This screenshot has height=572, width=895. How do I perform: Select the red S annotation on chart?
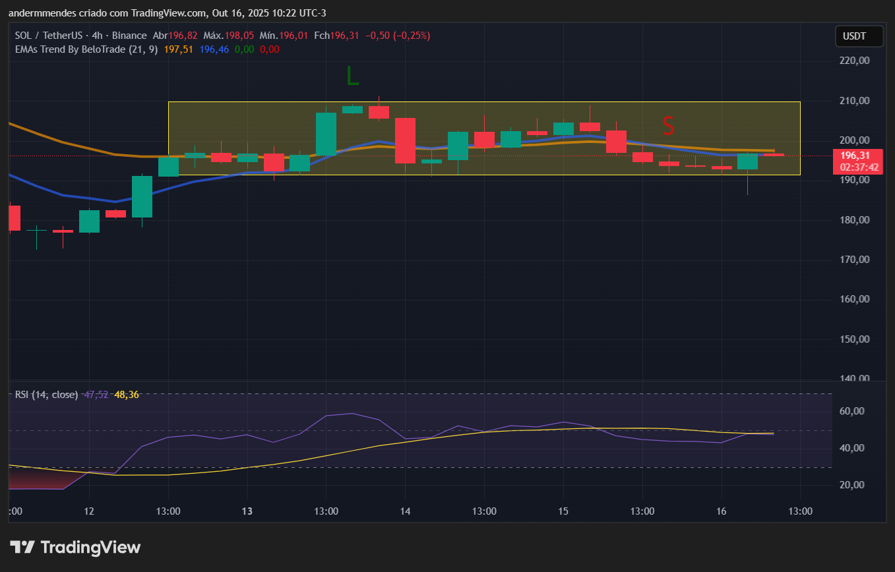click(668, 125)
